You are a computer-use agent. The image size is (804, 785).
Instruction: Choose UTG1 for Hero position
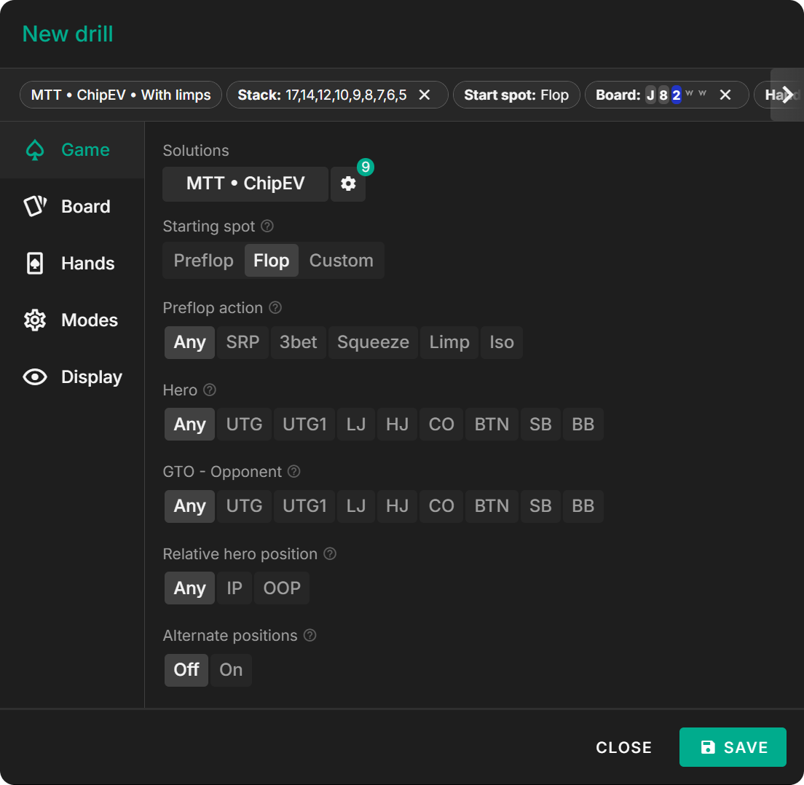coord(304,424)
